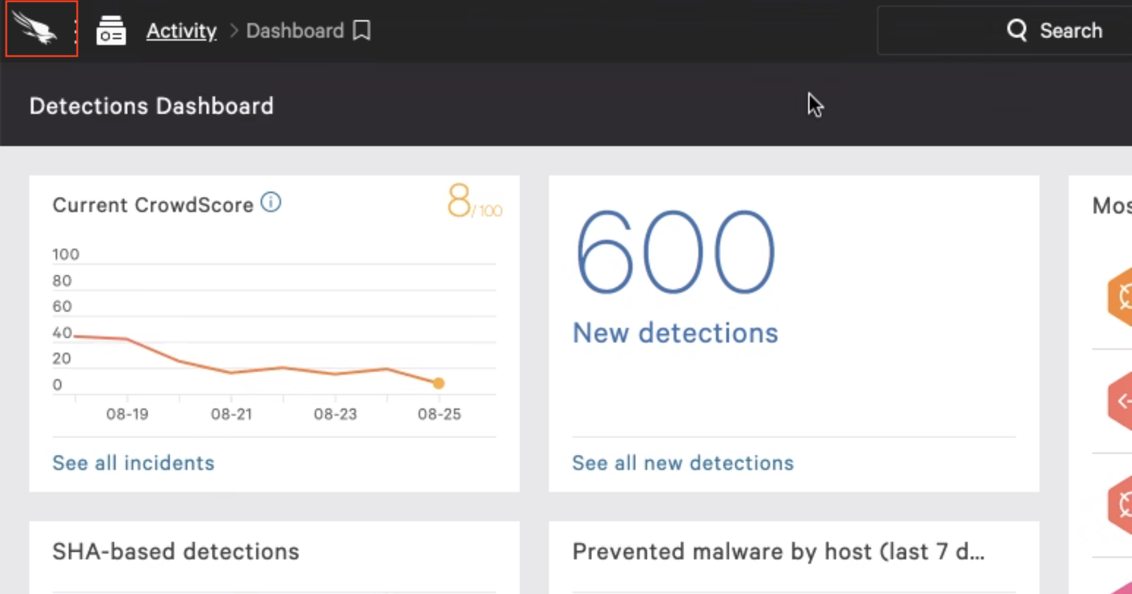
Task: Click the 8/100 CrowdScore value
Action: pyautogui.click(x=473, y=202)
